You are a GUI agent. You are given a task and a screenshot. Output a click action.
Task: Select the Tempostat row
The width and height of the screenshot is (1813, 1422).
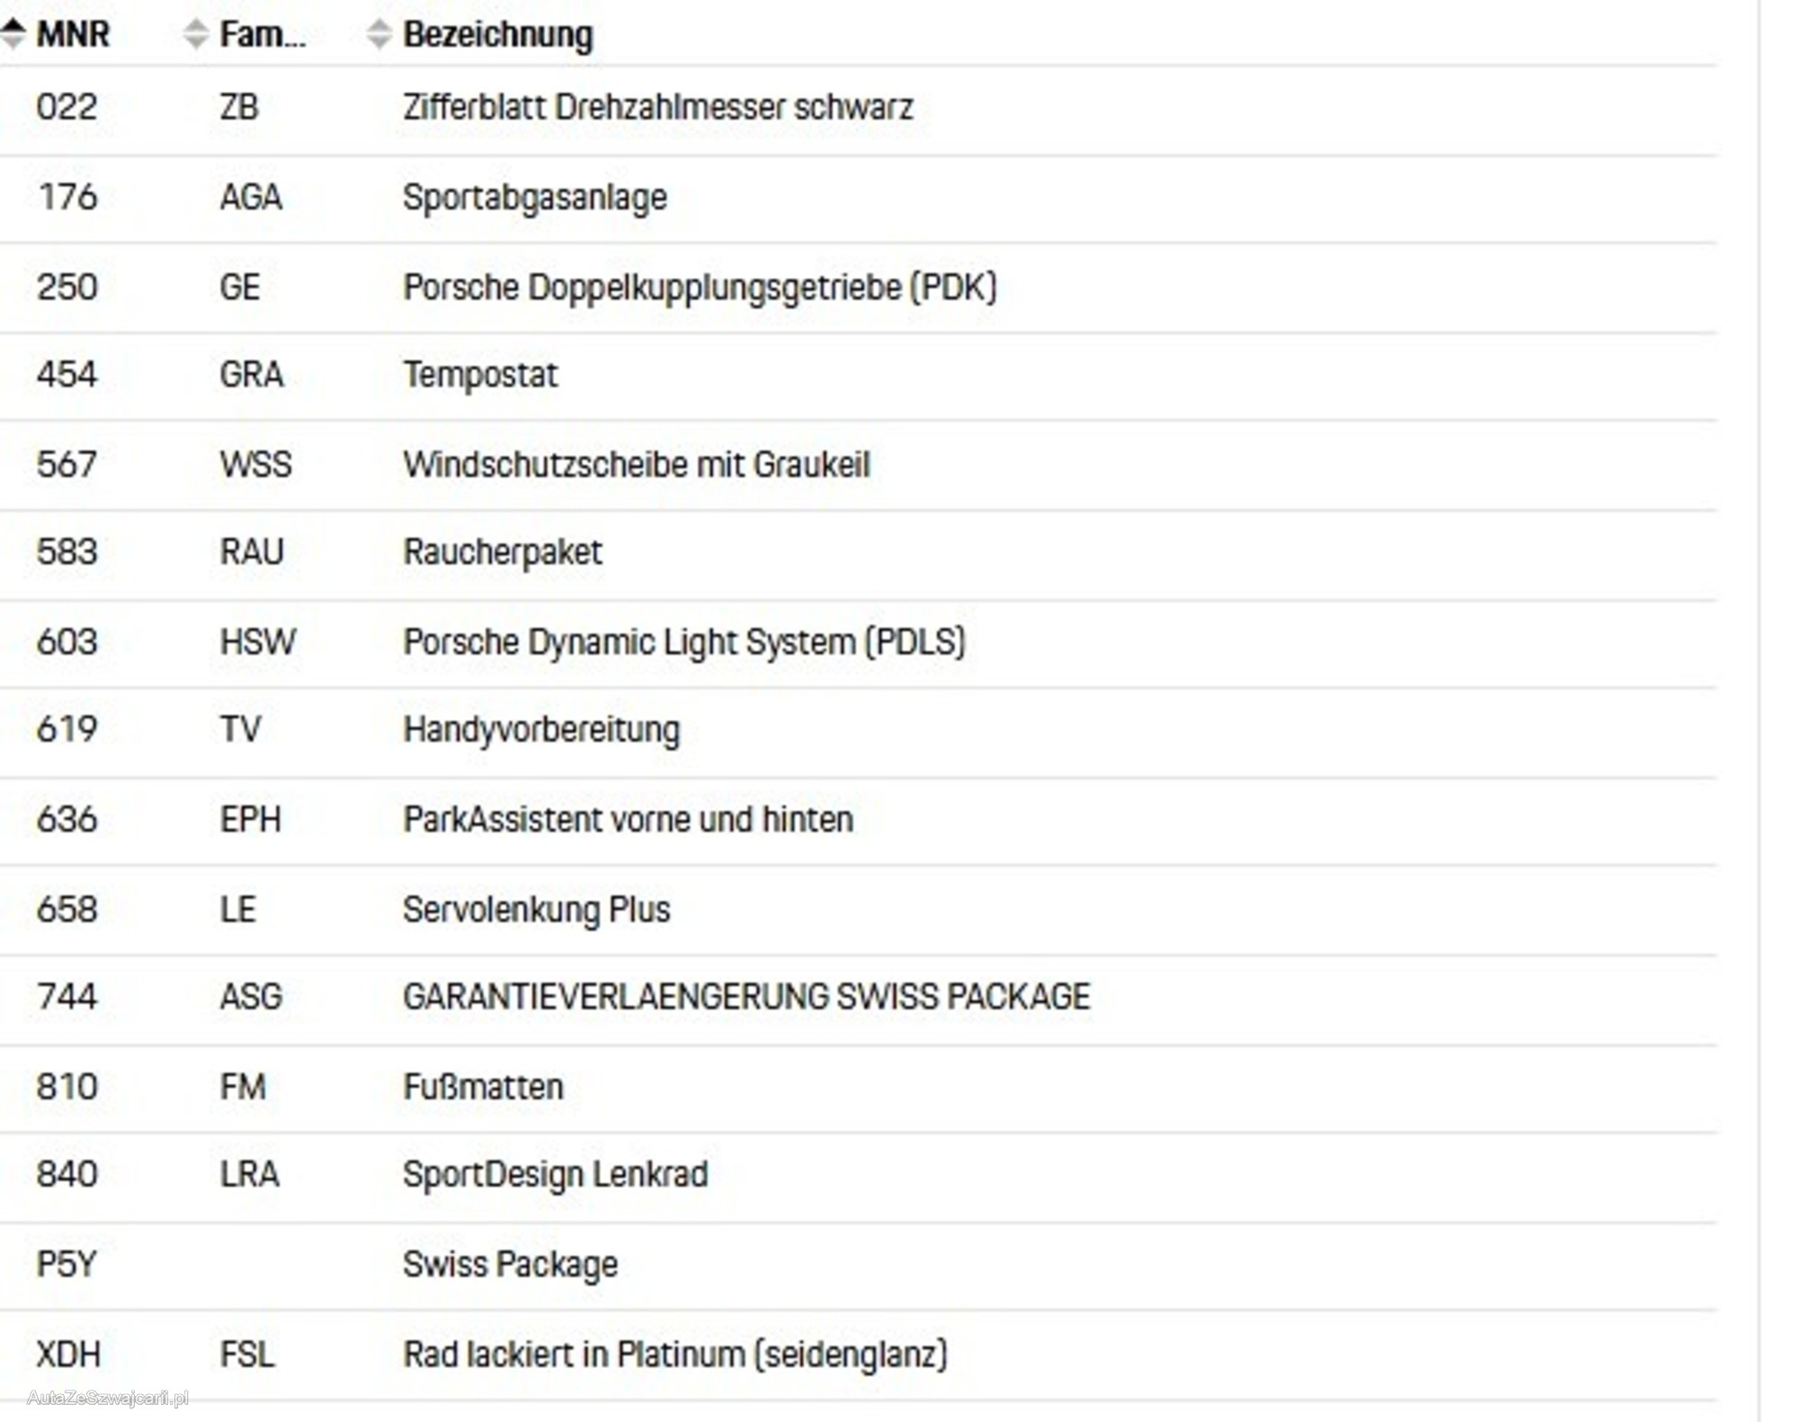[859, 375]
